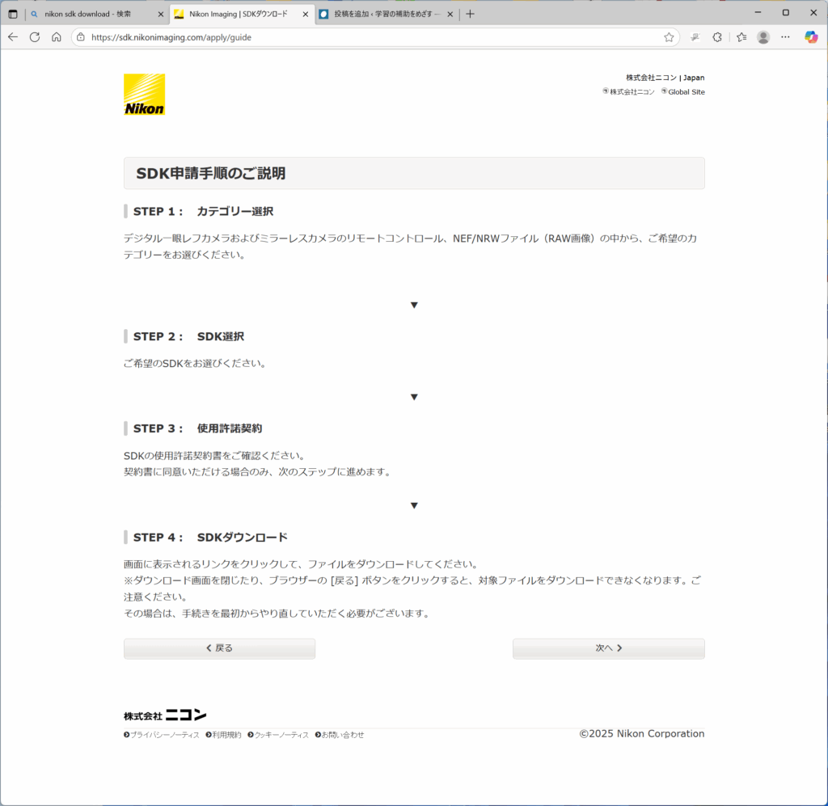This screenshot has height=806, width=828.
Task: Open the プライバシーノーティス footer link
Action: click(164, 735)
